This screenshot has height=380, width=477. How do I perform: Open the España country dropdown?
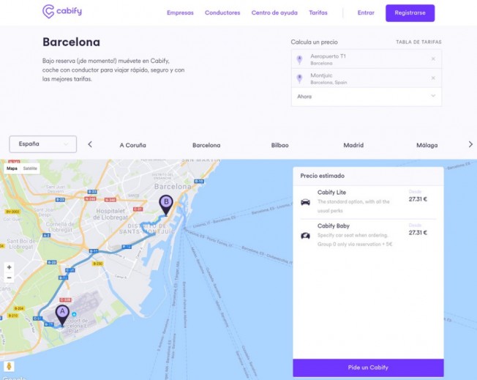coord(43,144)
